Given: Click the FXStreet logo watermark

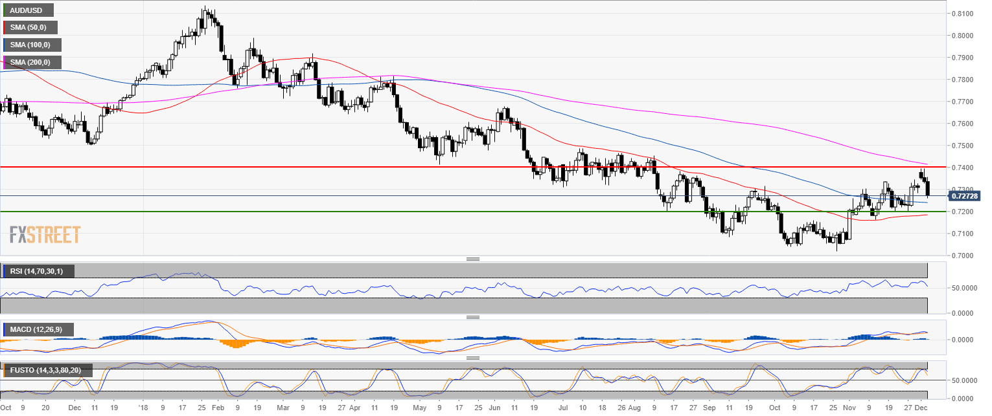Looking at the screenshot, I should 45,234.
